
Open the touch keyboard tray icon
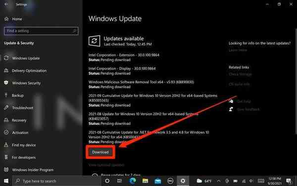(x=261, y=181)
